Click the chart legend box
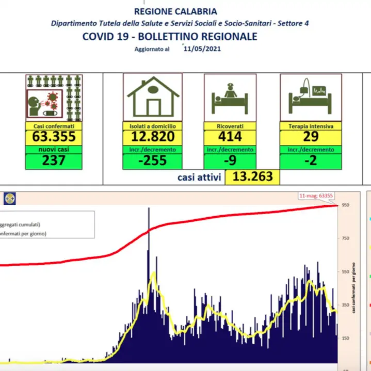Image resolution: width=371 pixels, height=371 pixels. tap(46, 224)
